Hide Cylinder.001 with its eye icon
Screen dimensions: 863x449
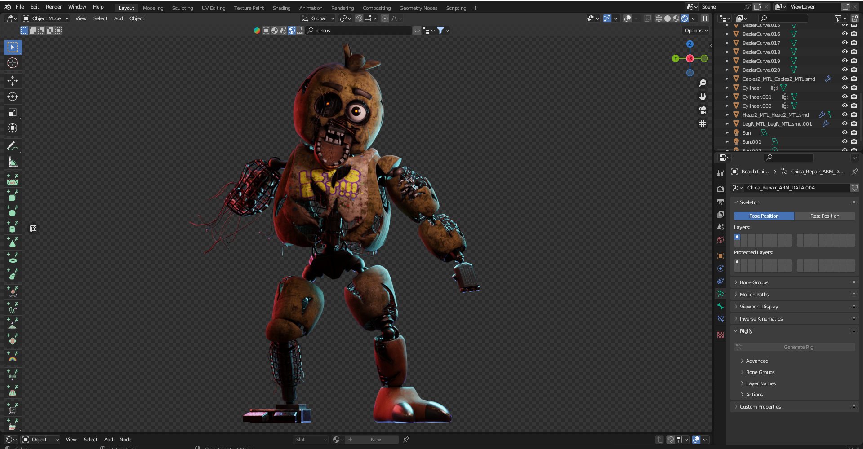(x=845, y=97)
